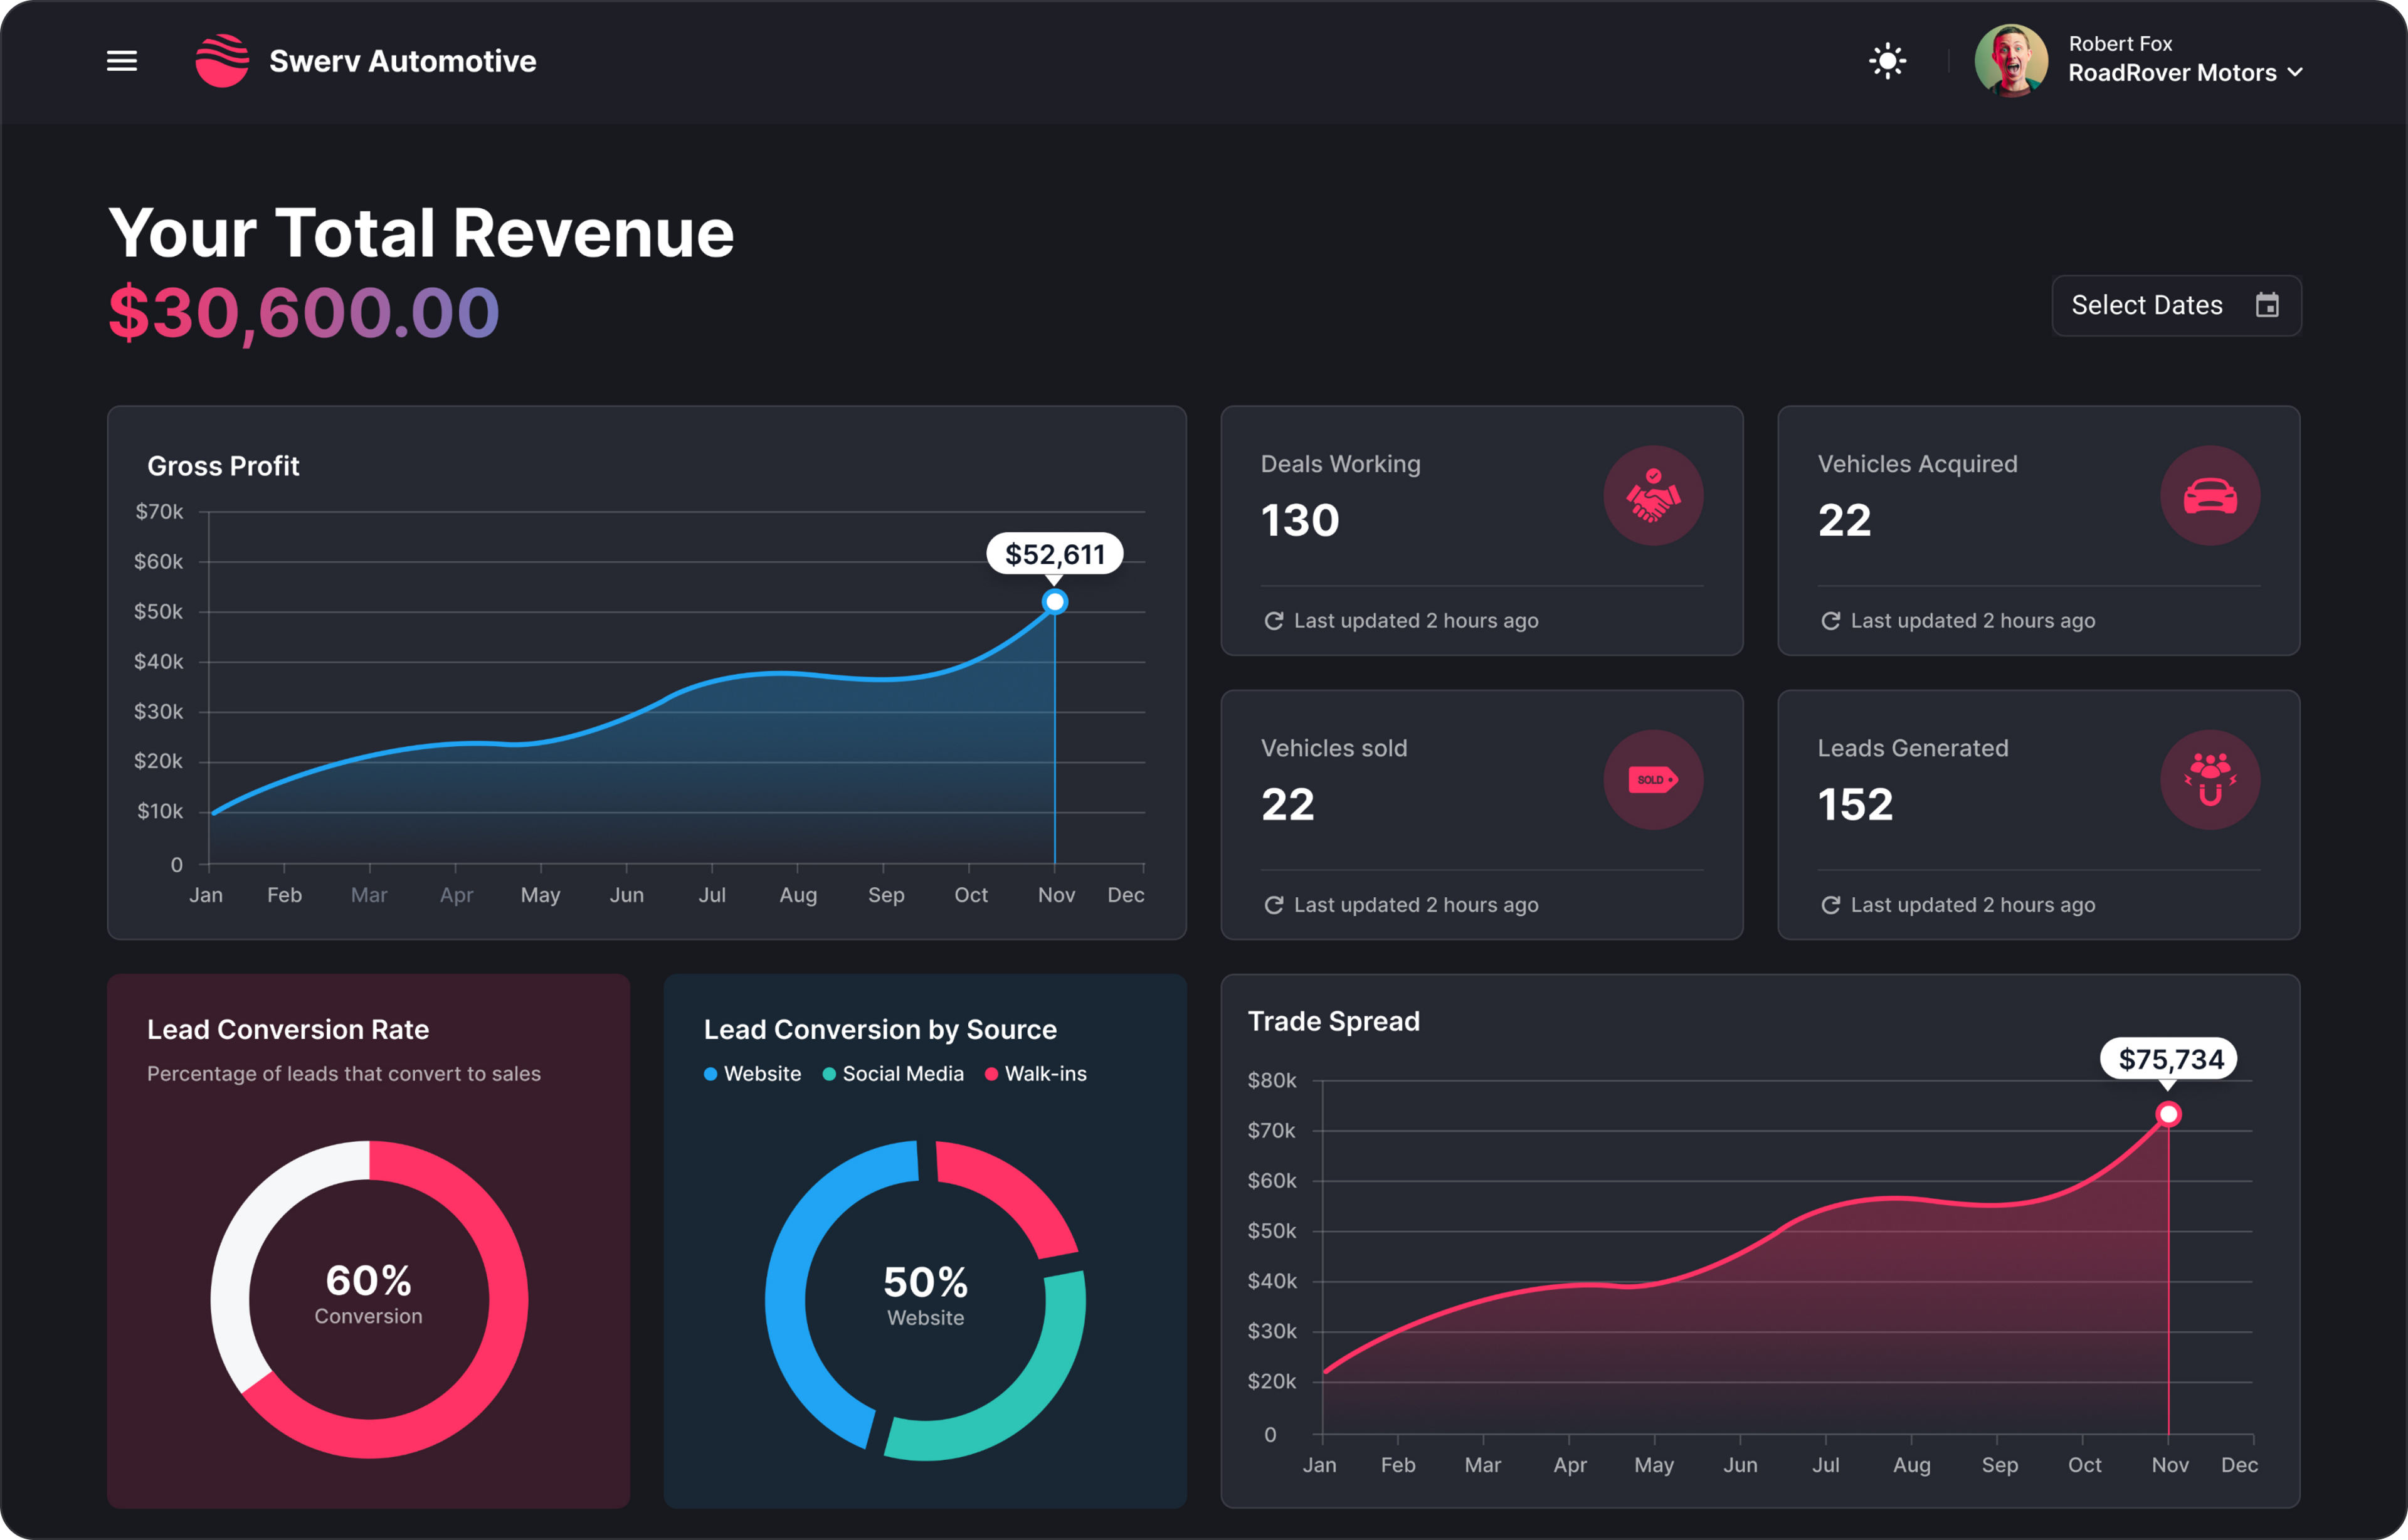Open the hamburger navigation menu

(122, 61)
